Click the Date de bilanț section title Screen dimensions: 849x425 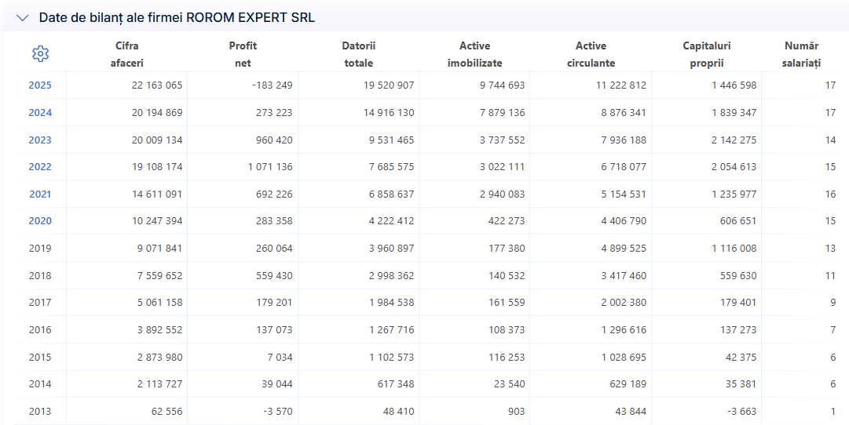point(177,18)
